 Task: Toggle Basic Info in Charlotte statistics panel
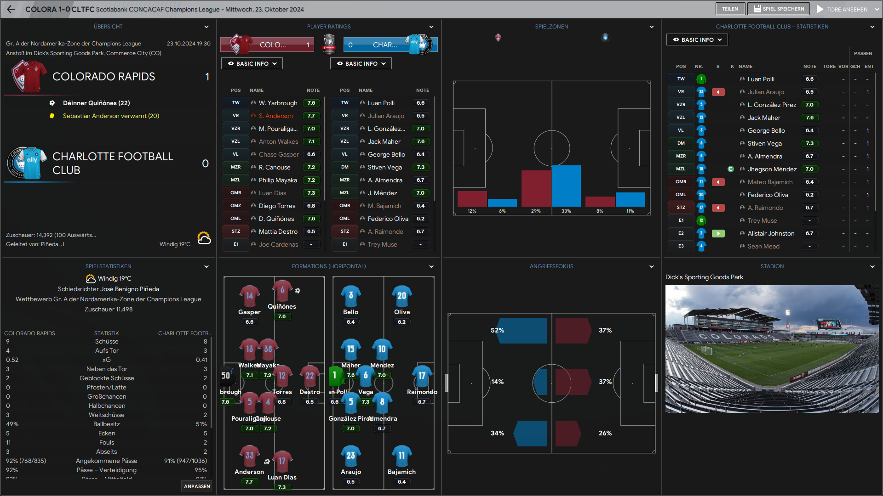point(697,40)
